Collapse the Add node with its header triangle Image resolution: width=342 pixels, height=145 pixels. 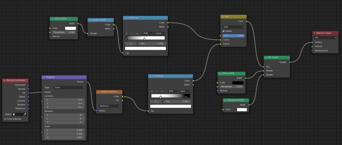click(223, 17)
